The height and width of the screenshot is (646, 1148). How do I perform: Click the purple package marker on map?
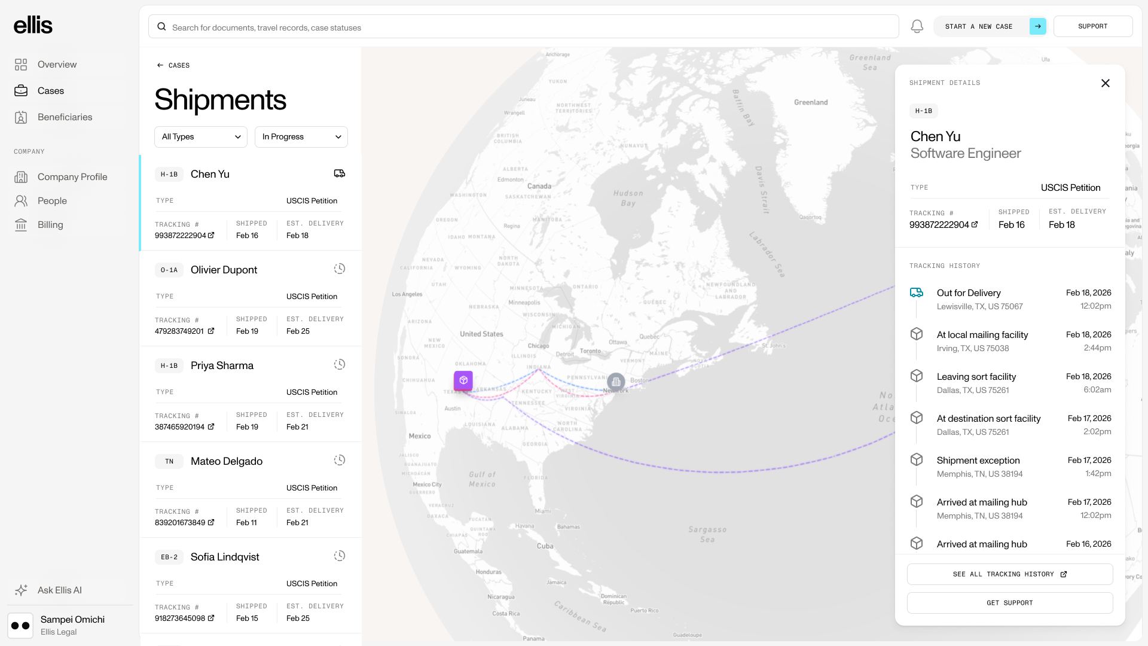[x=463, y=380]
